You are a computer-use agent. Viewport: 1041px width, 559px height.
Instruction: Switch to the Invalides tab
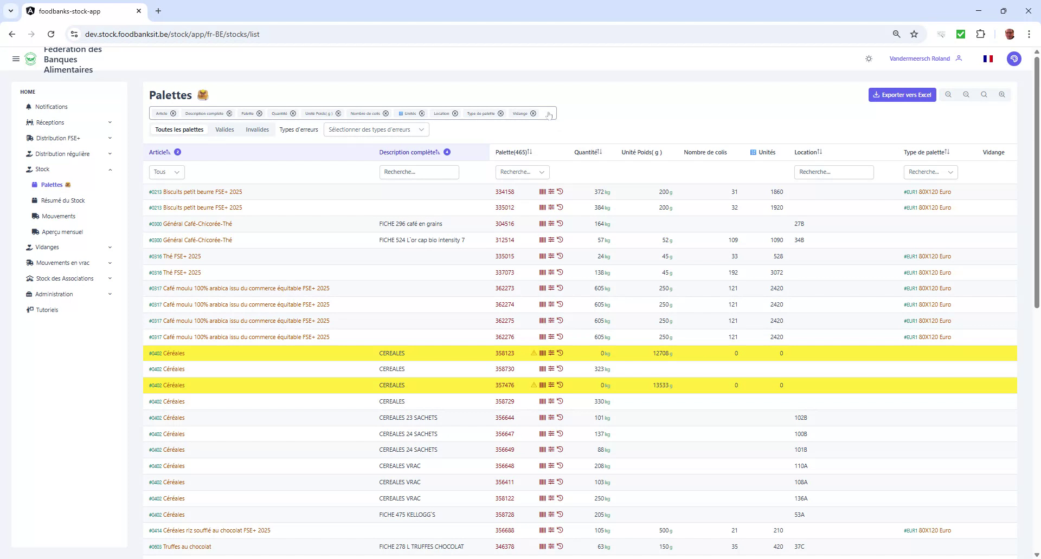coord(257,129)
